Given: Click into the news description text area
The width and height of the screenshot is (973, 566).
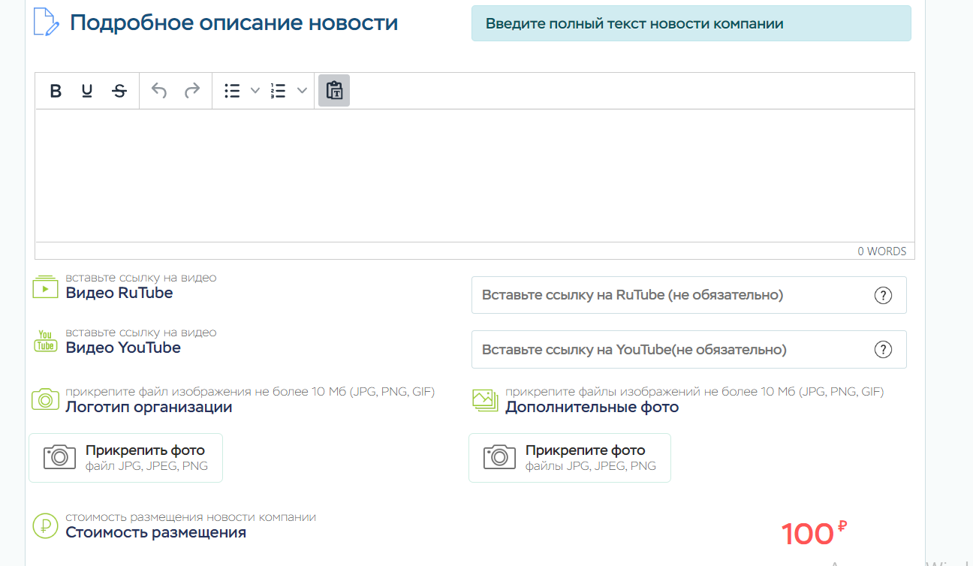Looking at the screenshot, I should pyautogui.click(x=474, y=176).
